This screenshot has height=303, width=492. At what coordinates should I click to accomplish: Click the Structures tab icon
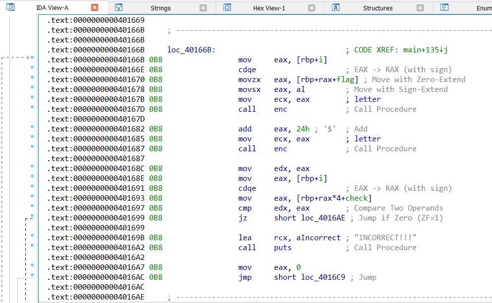click(x=335, y=7)
